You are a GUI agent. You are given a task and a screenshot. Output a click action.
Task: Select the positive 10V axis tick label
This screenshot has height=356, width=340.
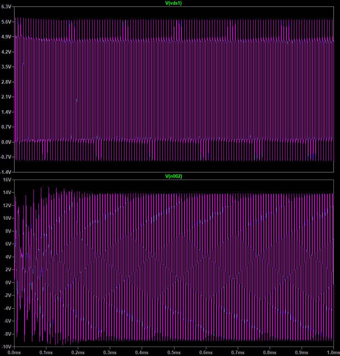click(7, 218)
